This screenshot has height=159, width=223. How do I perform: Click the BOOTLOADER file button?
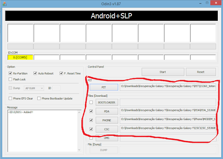pos(107,102)
